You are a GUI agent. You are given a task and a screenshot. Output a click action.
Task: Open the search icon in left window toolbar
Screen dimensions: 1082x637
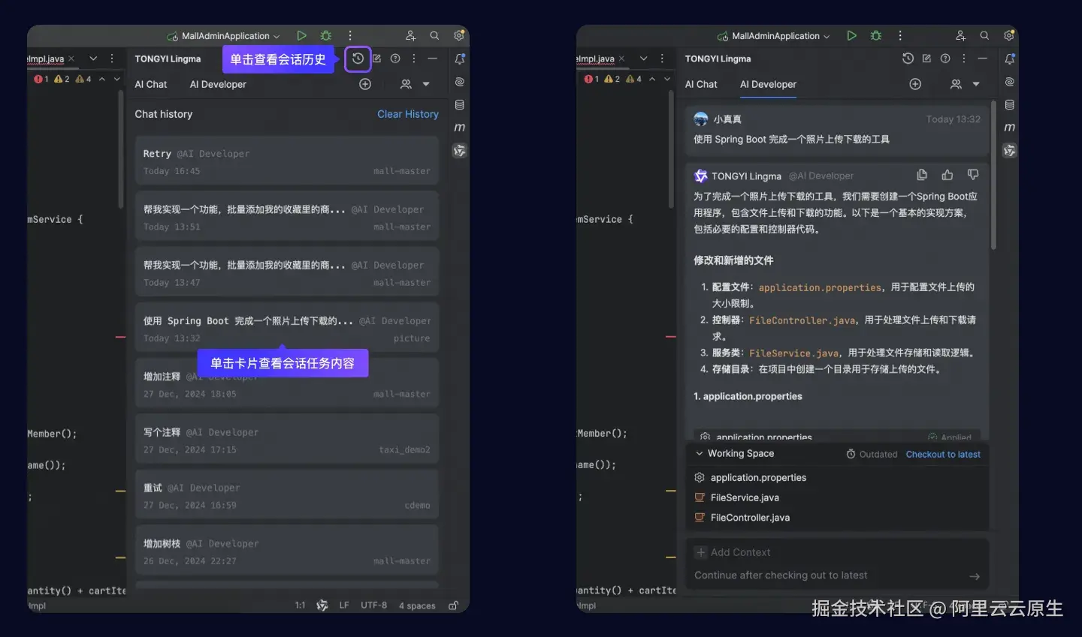point(434,35)
